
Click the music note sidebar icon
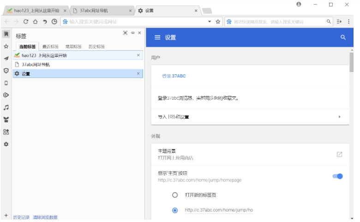6,108
